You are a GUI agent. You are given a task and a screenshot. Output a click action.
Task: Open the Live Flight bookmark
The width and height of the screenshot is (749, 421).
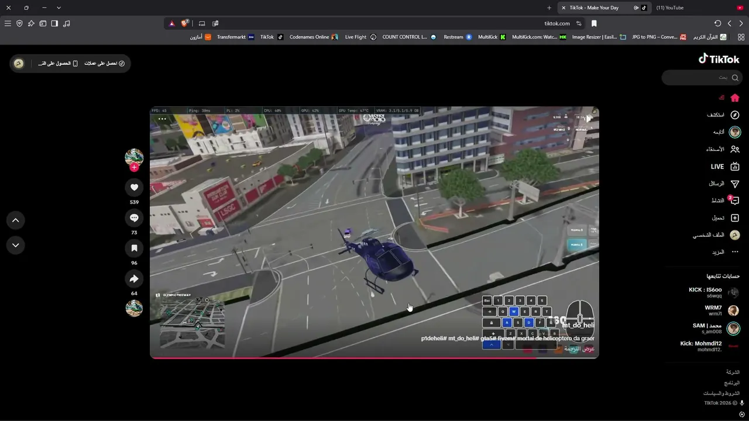(x=360, y=37)
